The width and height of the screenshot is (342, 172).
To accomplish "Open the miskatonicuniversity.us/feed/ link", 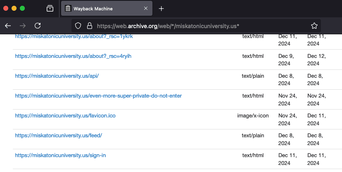I will (59, 136).
